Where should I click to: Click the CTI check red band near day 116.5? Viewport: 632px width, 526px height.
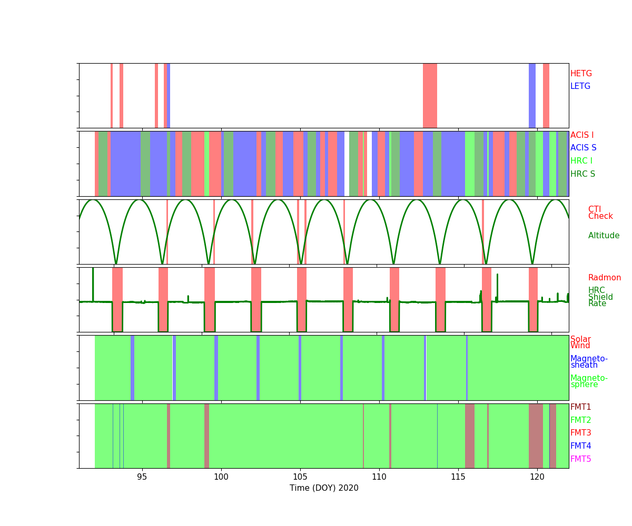point(483,231)
